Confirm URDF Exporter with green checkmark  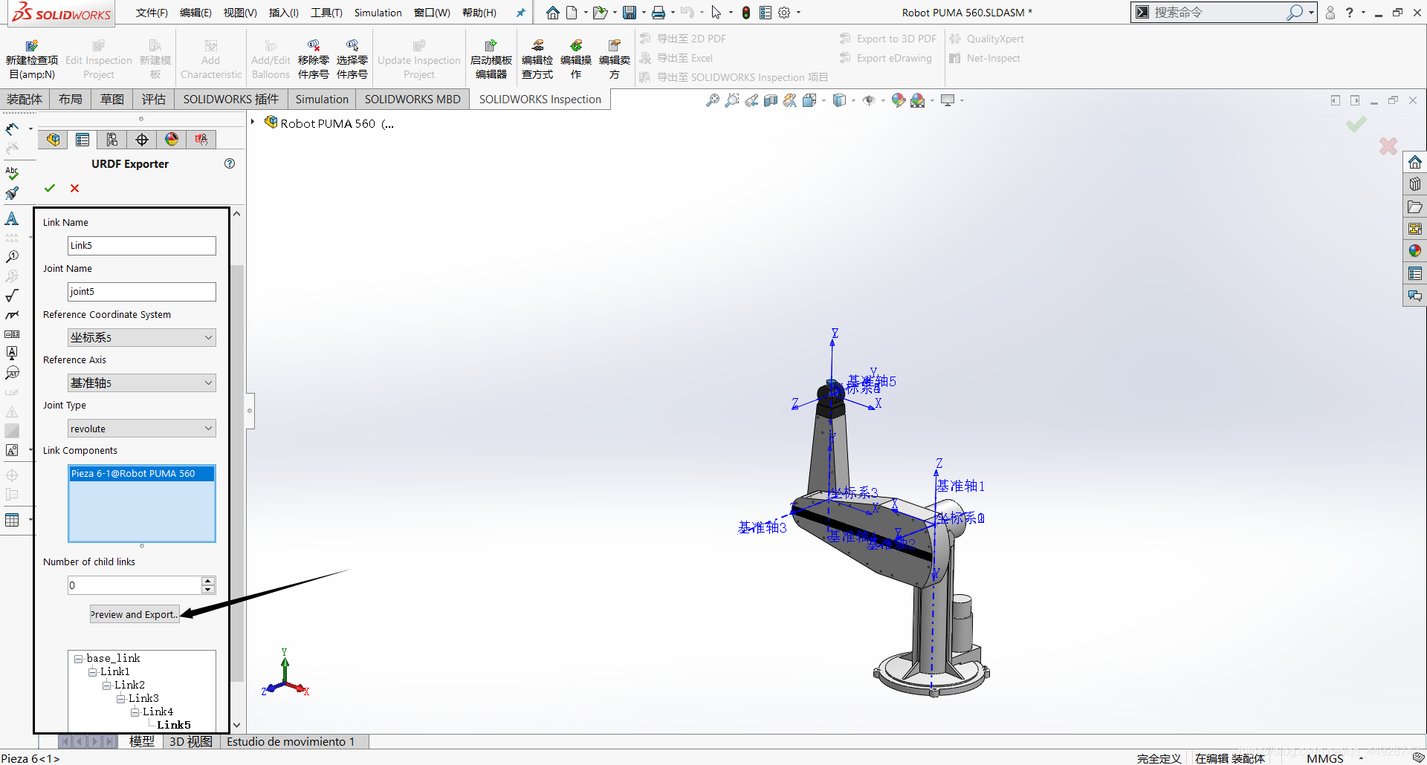coord(50,189)
